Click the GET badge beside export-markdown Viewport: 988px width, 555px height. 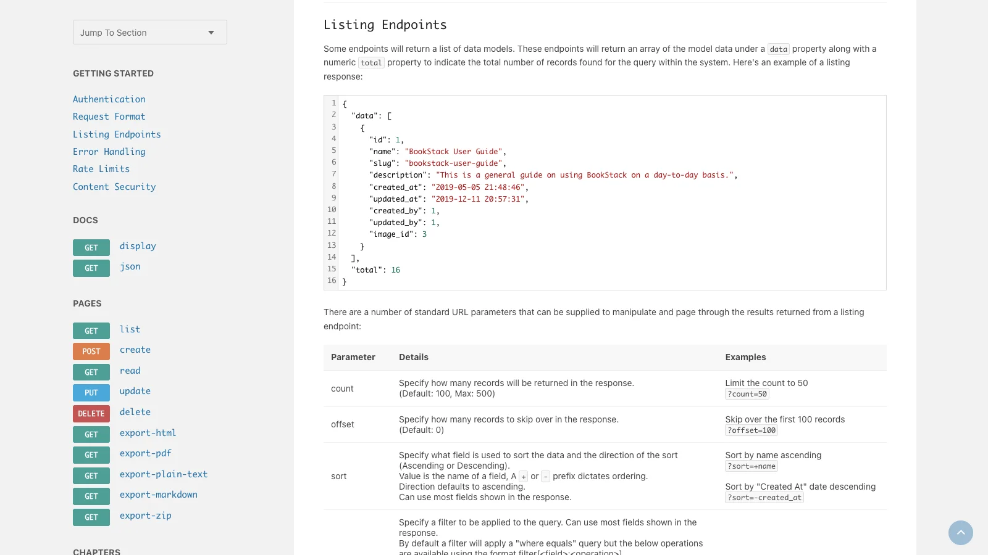pos(91,496)
